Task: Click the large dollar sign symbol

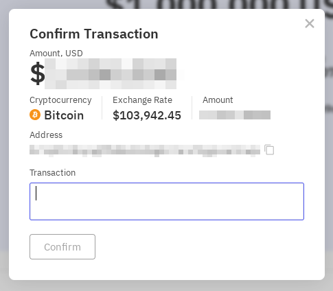Action: [x=37, y=73]
